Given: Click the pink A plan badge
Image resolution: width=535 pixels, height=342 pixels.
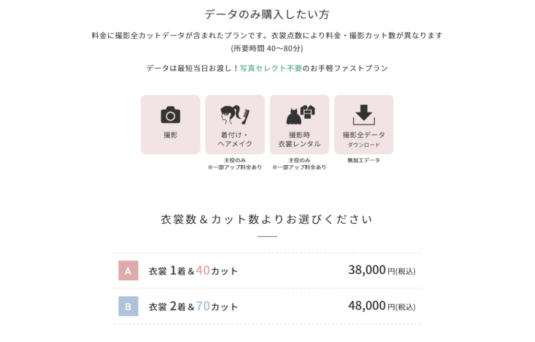Looking at the screenshot, I should tap(129, 270).
